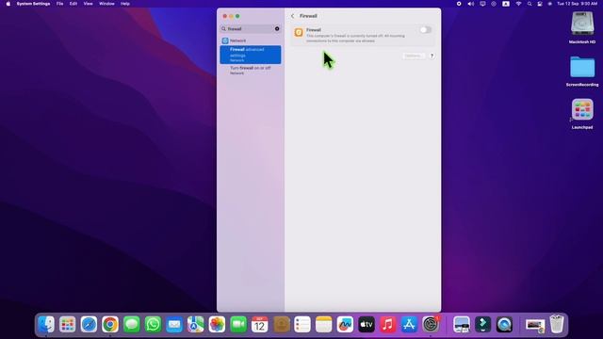Select the Network sidebar item
This screenshot has height=339, width=603.
point(251,40)
